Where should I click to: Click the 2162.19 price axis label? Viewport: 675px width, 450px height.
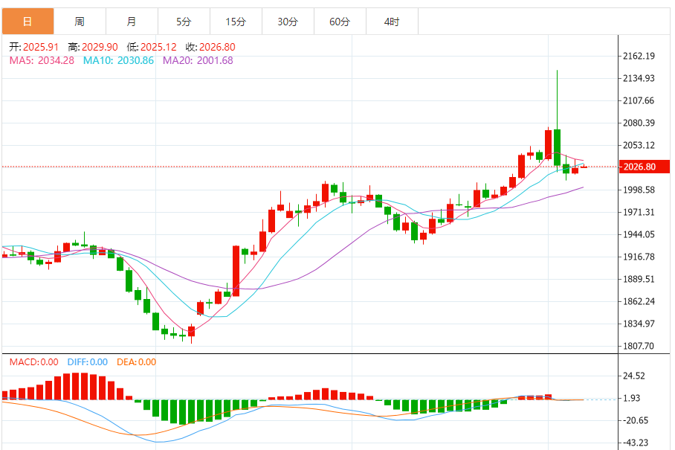(x=639, y=56)
